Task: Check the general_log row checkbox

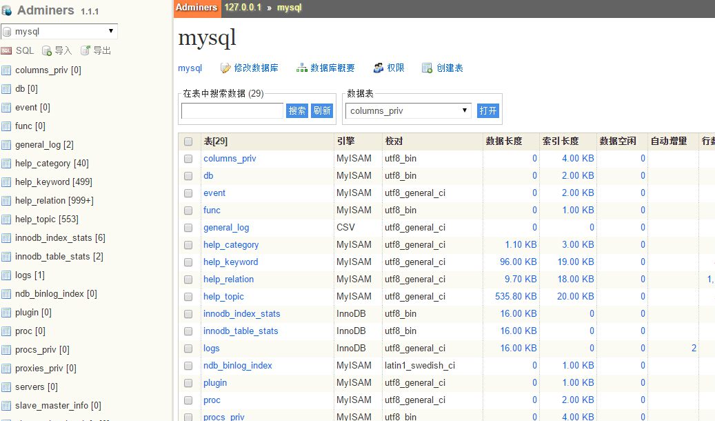Action: 188,228
